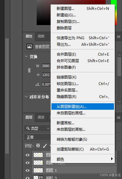Select 链接图层(K) menu entry

[x=83, y=77]
